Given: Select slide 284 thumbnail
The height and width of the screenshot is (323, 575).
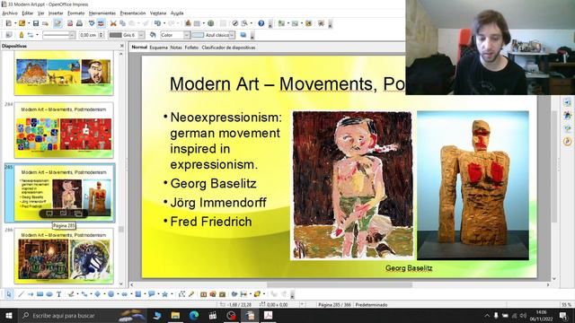Looking at the screenshot, I should [x=64, y=130].
